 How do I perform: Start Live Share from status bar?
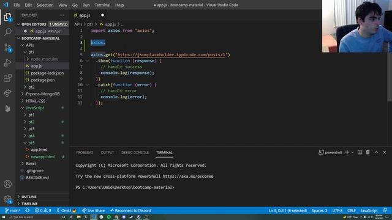pos(93,210)
